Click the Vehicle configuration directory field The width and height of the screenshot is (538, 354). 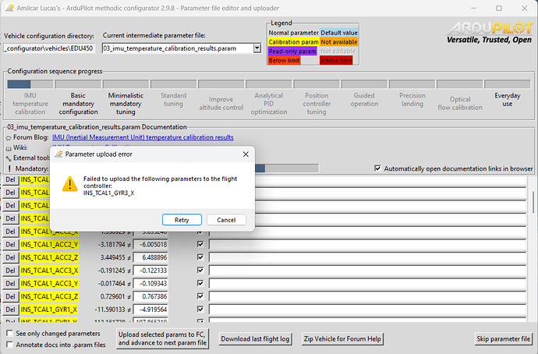(50, 48)
